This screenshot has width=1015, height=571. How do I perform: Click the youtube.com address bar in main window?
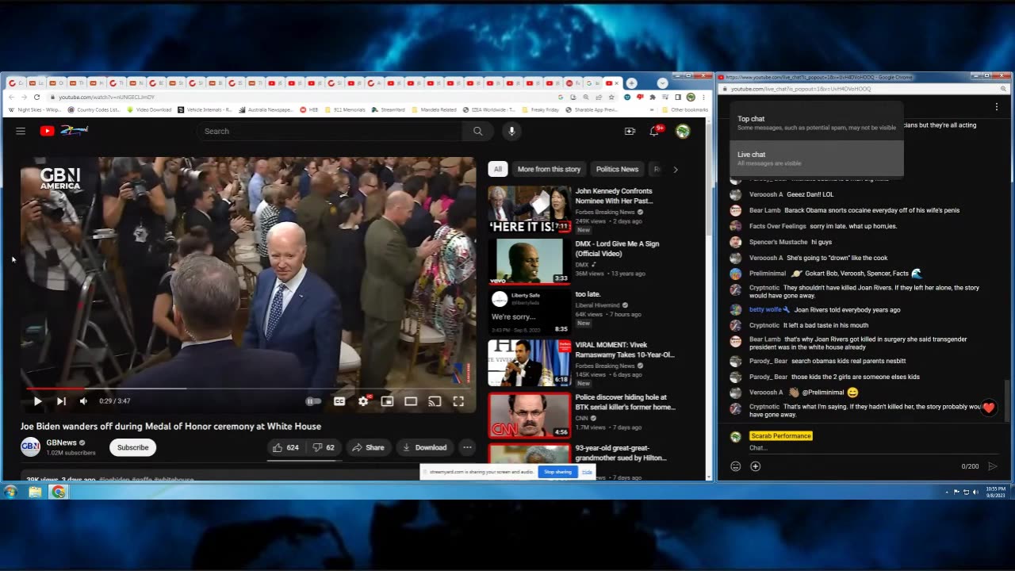click(301, 97)
